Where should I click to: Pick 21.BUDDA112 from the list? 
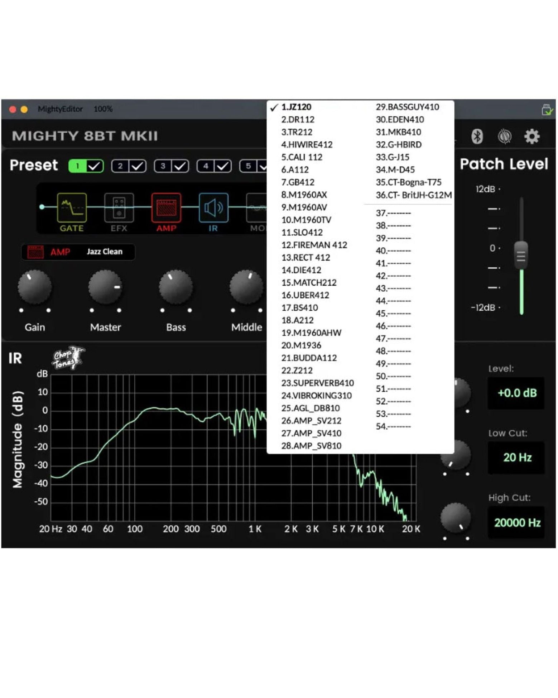click(x=309, y=358)
